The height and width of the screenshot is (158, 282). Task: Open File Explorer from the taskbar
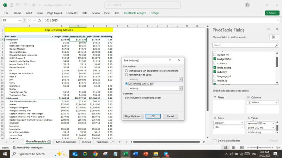click(x=156, y=154)
